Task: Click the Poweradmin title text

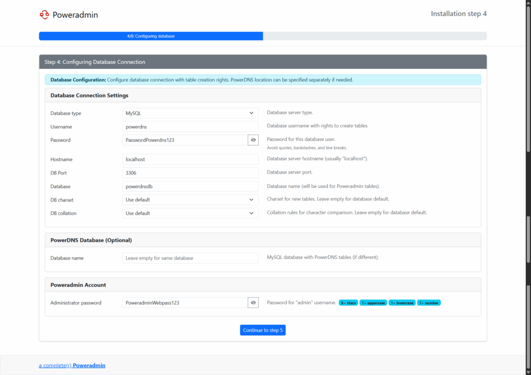Action: [75, 15]
